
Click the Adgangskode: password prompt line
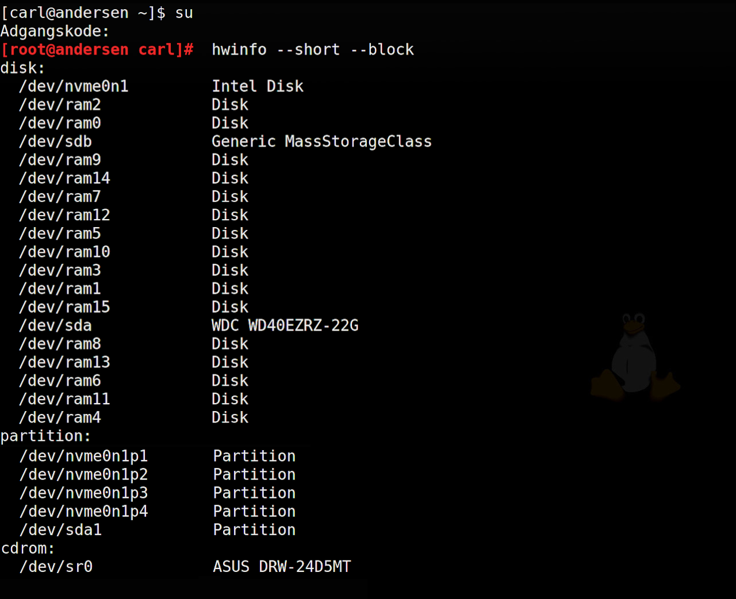(x=55, y=32)
